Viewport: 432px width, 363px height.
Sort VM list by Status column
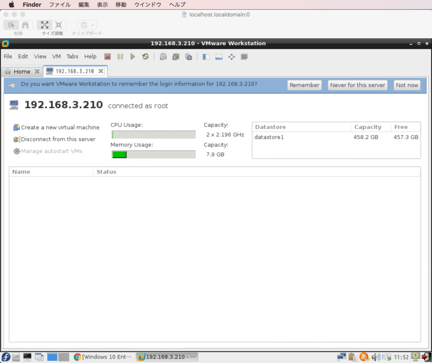point(257,172)
